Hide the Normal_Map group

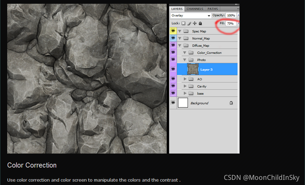click(x=173, y=38)
